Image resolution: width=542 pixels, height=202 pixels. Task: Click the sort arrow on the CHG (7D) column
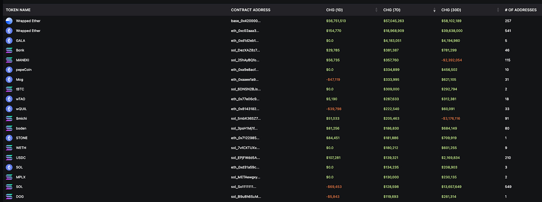(434, 10)
